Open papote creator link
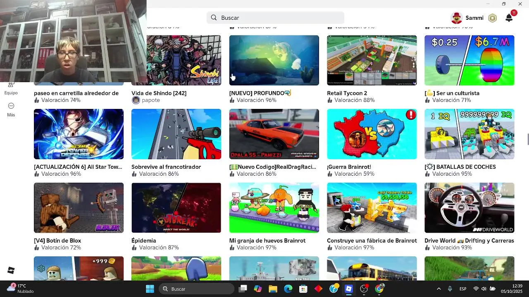529x297 pixels. 151,100
